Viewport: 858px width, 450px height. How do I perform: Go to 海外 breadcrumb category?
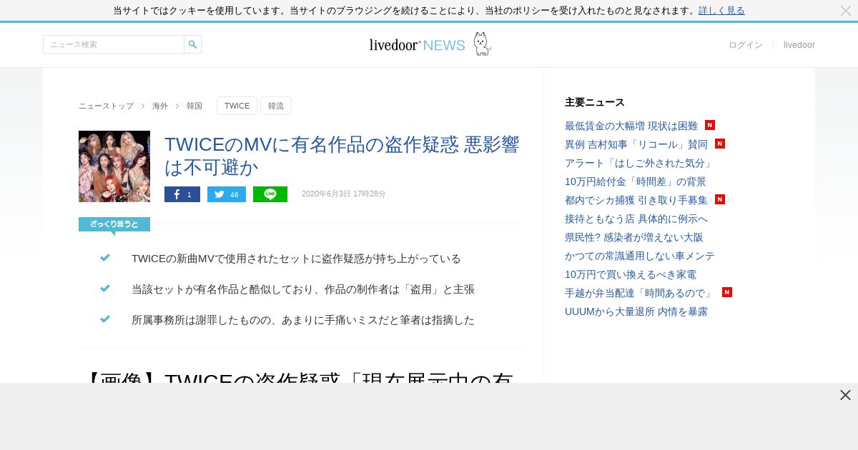[x=160, y=106]
